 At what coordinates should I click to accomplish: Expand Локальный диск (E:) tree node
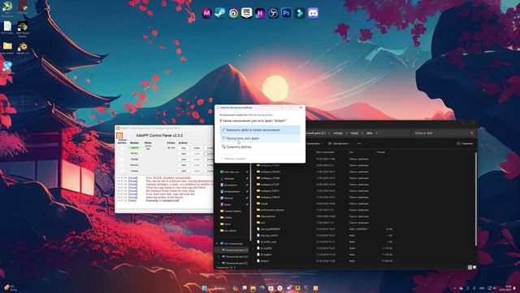tap(219, 263)
